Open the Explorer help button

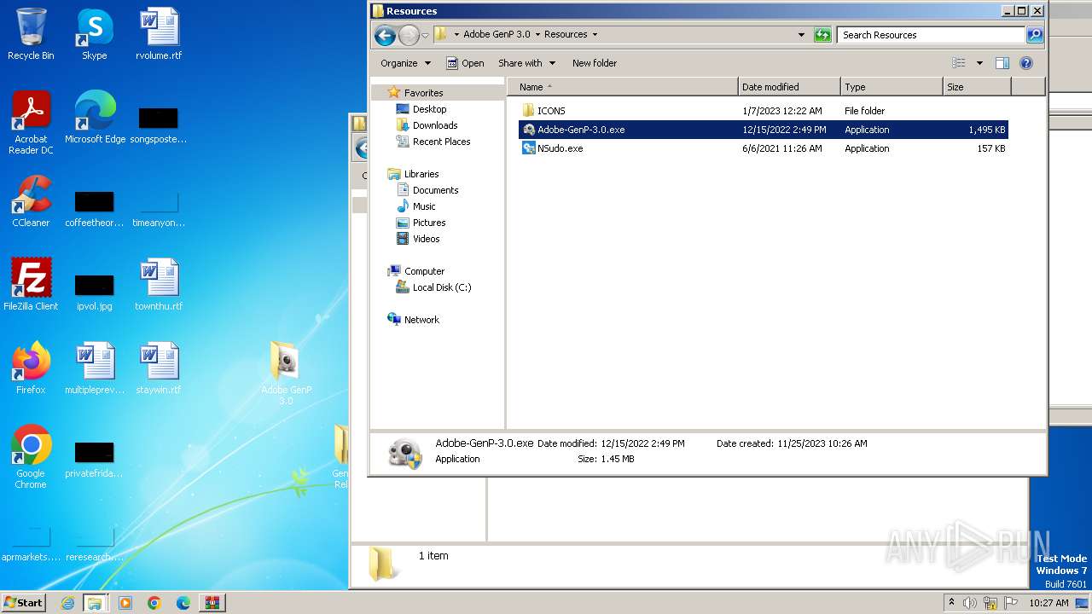coord(1026,63)
